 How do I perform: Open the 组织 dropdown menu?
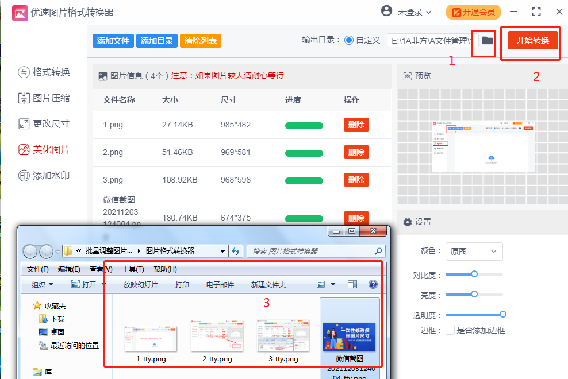tap(42, 284)
